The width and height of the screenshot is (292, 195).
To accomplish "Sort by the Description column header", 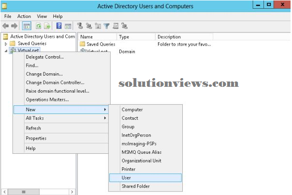I will pos(184,37).
